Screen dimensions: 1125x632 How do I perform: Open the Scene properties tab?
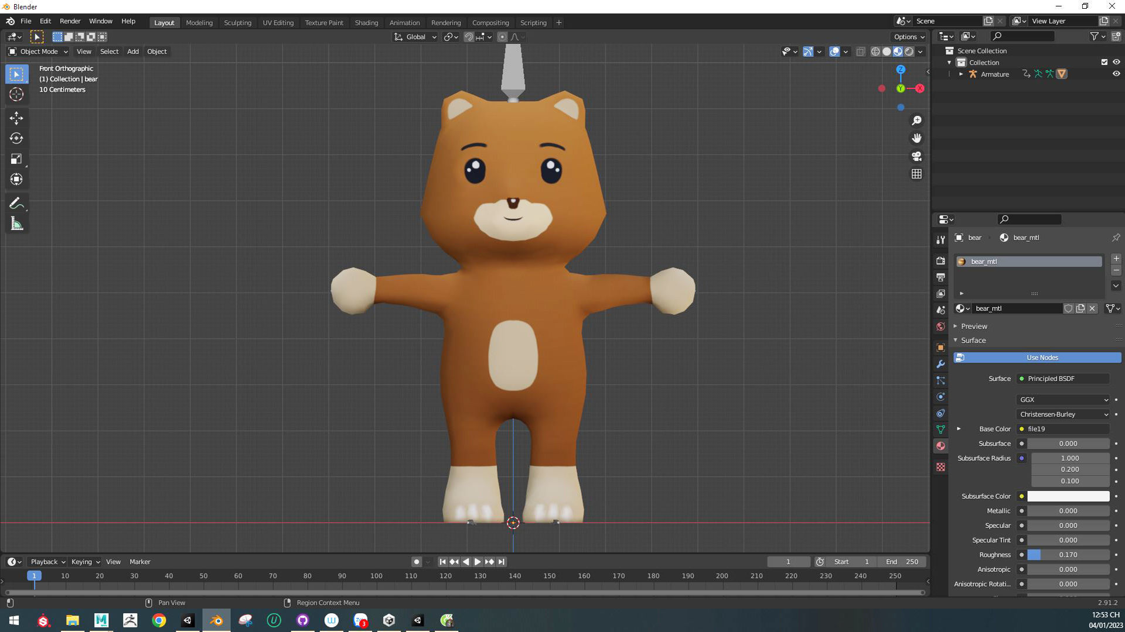tap(940, 310)
